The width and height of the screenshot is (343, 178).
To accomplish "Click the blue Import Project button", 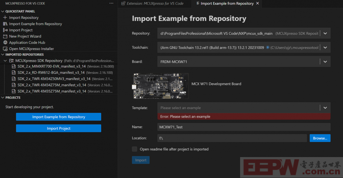I will click(x=59, y=128).
